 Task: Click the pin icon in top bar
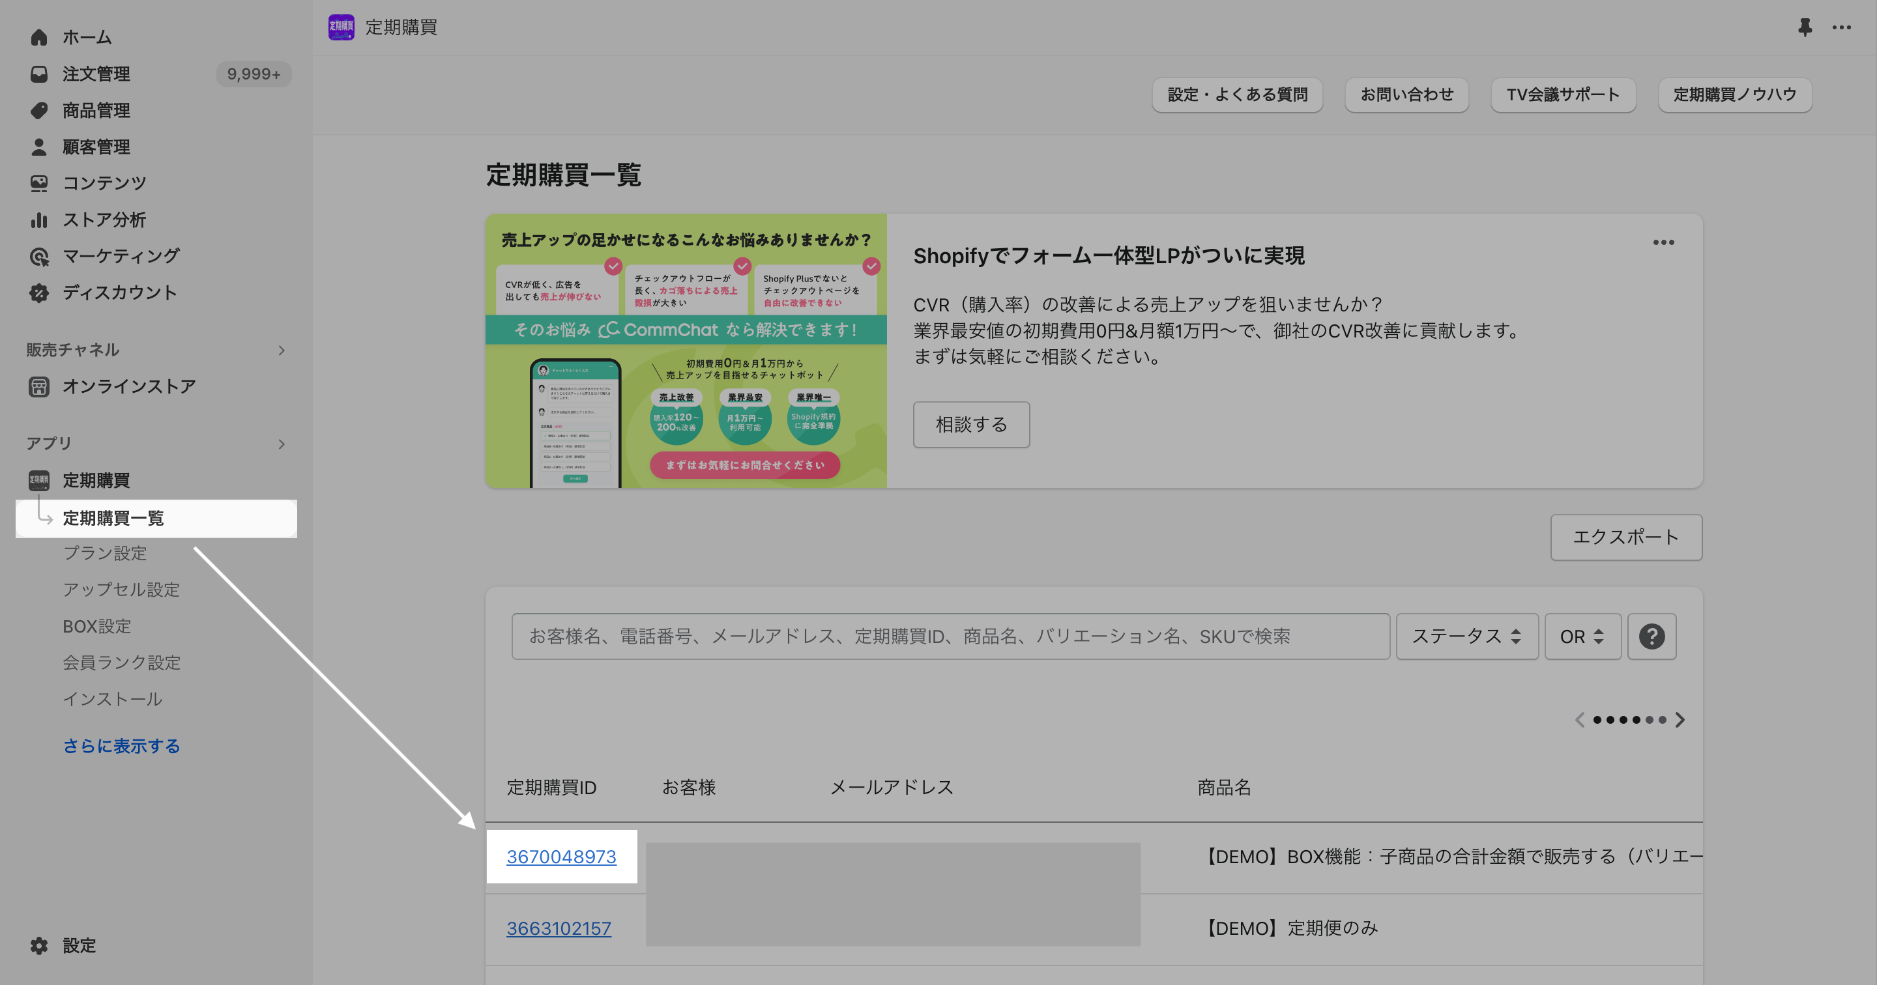tap(1804, 27)
